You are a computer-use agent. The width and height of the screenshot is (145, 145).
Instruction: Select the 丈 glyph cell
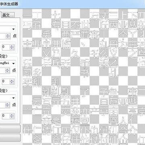104,15
